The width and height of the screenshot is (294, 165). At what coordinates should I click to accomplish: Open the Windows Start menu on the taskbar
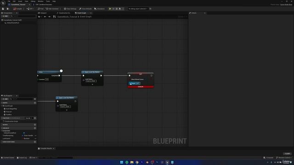(x=121, y=162)
